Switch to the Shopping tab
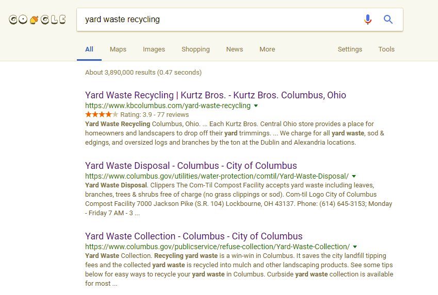The height and width of the screenshot is (295, 438). tap(196, 49)
